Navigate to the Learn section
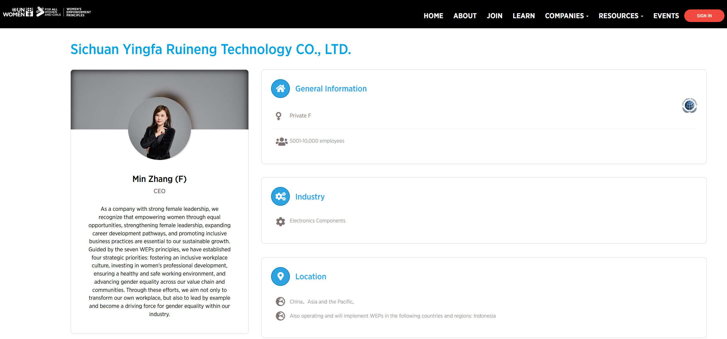Viewport: 727px width, 339px height. 524,16
